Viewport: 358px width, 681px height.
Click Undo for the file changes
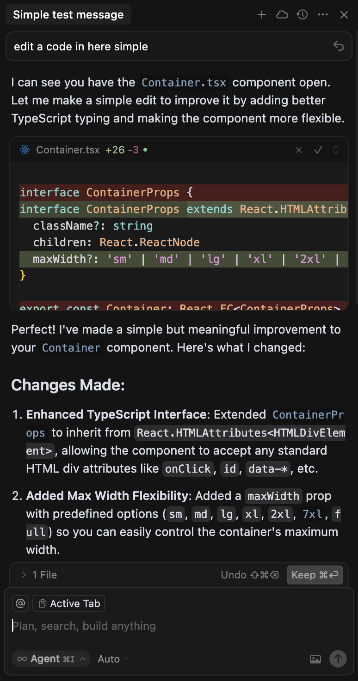pyautogui.click(x=250, y=575)
